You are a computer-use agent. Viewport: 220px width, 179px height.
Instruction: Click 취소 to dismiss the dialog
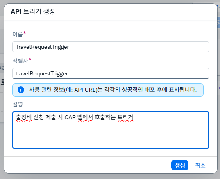(x=200, y=165)
